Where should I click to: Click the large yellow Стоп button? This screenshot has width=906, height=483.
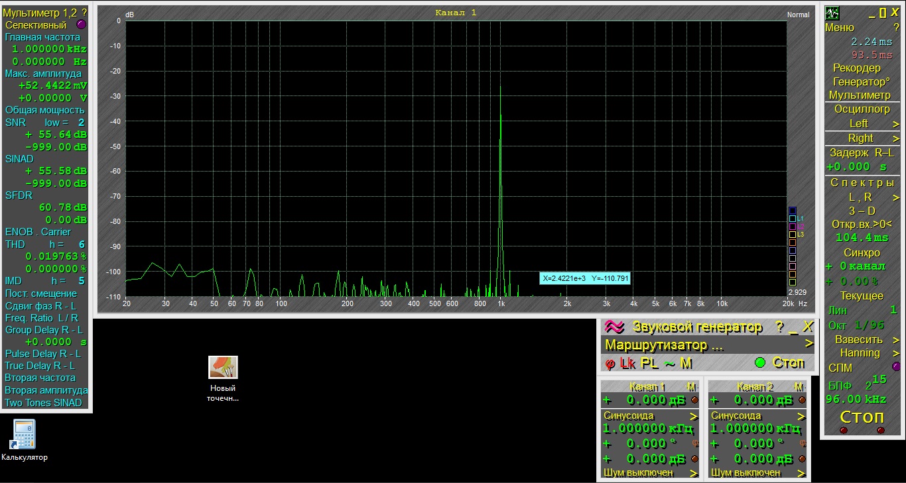(x=862, y=417)
